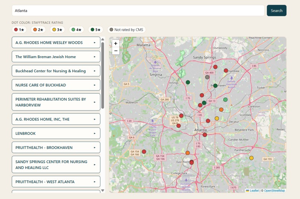Expand The William Breman Jewish Home entry
Viewport: 300px width, 199px height.
pos(56,57)
